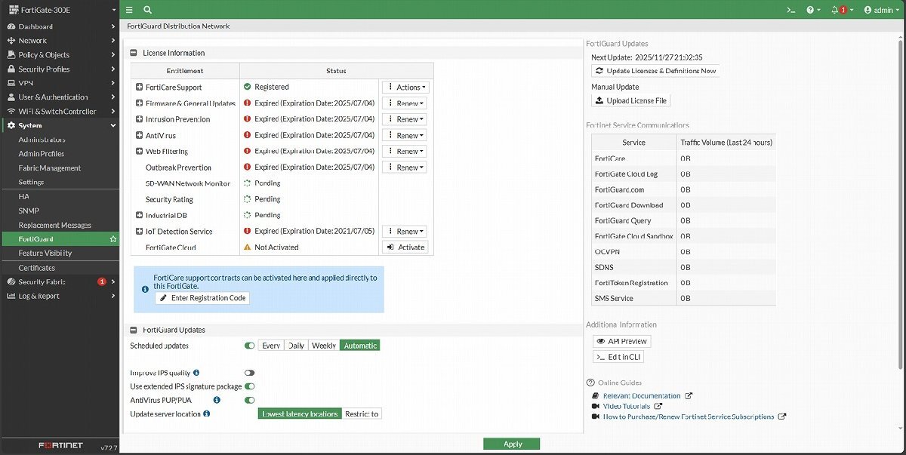This screenshot has width=906, height=455.
Task: Open Renew dropdown for Web Filtering
Action: pyautogui.click(x=405, y=152)
